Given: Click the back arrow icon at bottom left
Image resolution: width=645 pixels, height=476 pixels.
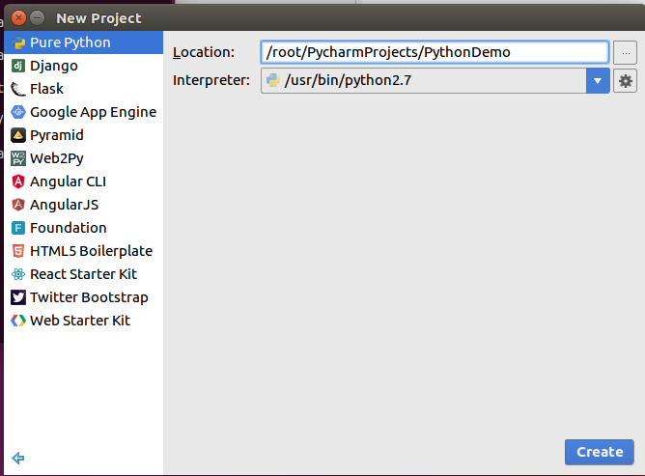Looking at the screenshot, I should click(x=18, y=458).
